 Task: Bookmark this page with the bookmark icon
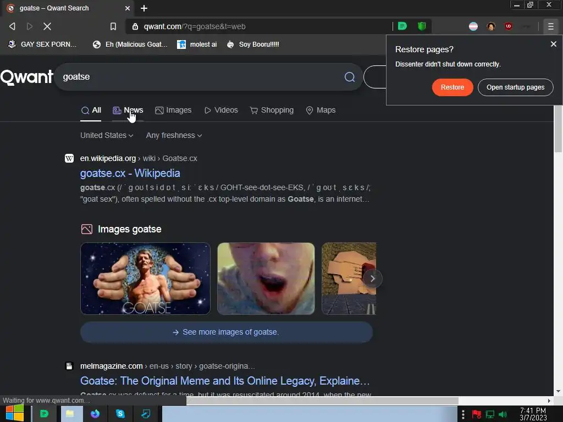[113, 26]
